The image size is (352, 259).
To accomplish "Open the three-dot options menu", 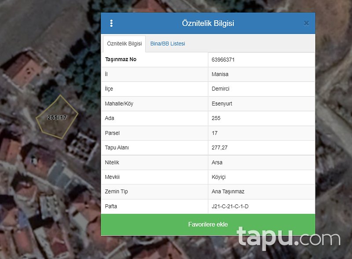I will coord(111,23).
